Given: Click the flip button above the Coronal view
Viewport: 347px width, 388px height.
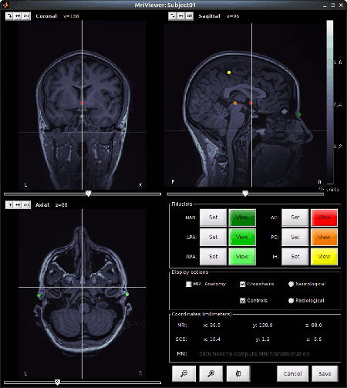Looking at the screenshot, I should (x=18, y=16).
